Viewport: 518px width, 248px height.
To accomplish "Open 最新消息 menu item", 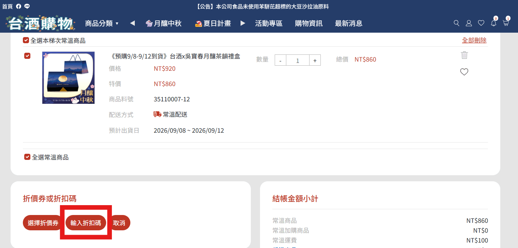I will tap(349, 23).
